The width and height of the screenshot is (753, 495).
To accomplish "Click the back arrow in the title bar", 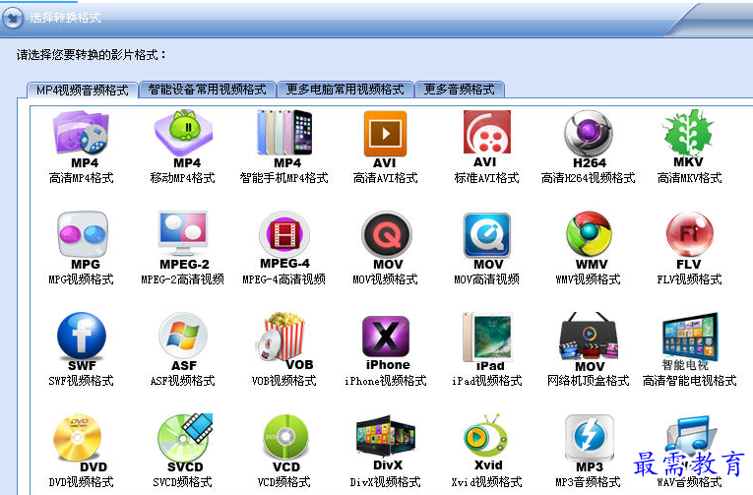I will pos(13,19).
